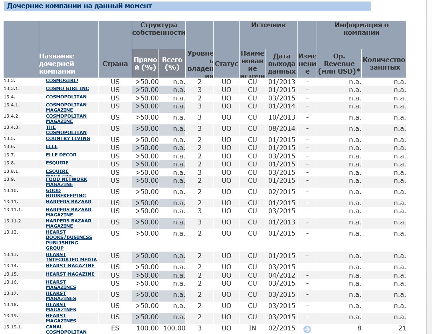The height and width of the screenshot is (334, 432).
Task: Click the 'Количество занятых' column header
Action: coord(384,64)
